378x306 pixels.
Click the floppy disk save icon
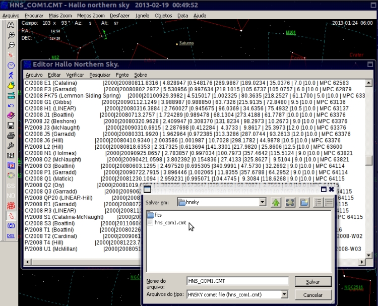(x=11, y=126)
